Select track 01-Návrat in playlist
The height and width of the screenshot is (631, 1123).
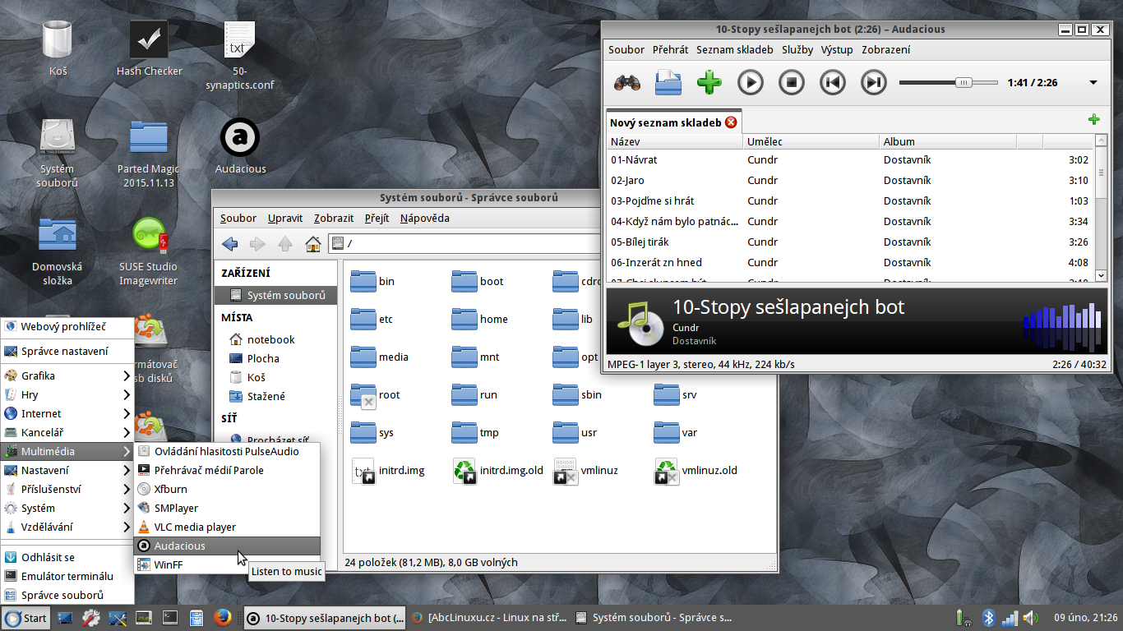click(850, 159)
